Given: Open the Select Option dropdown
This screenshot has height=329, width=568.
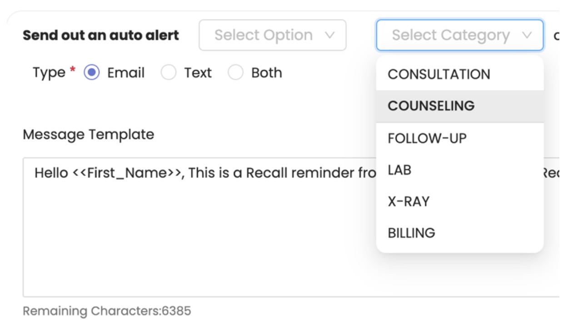Looking at the screenshot, I should 272,35.
